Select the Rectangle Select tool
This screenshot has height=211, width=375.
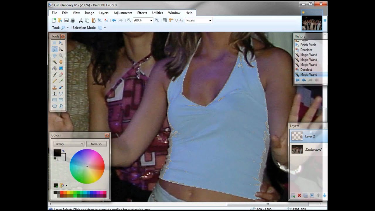(x=54, y=43)
